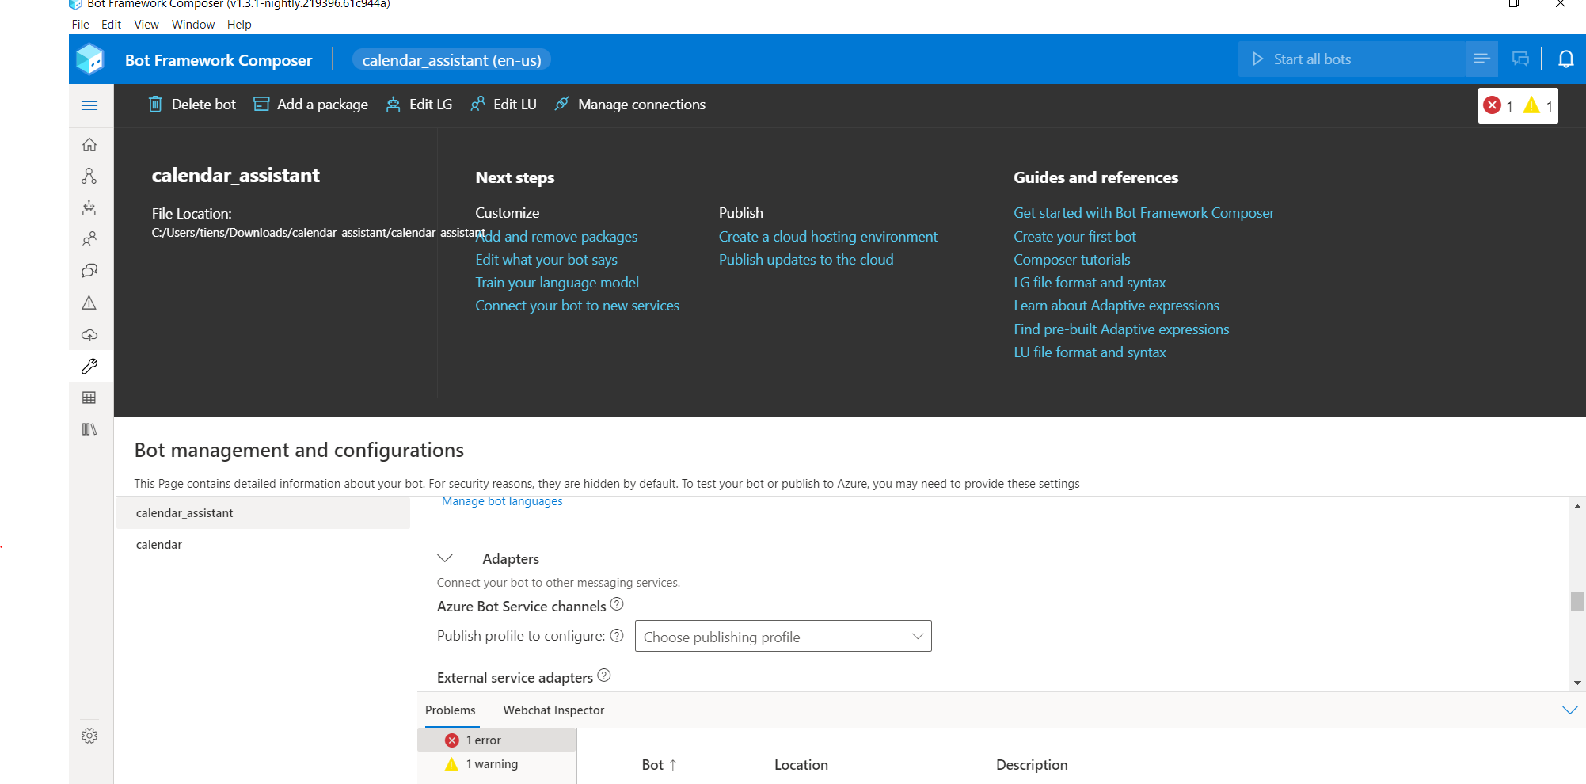Open notifications with the bell icon

(1566, 59)
